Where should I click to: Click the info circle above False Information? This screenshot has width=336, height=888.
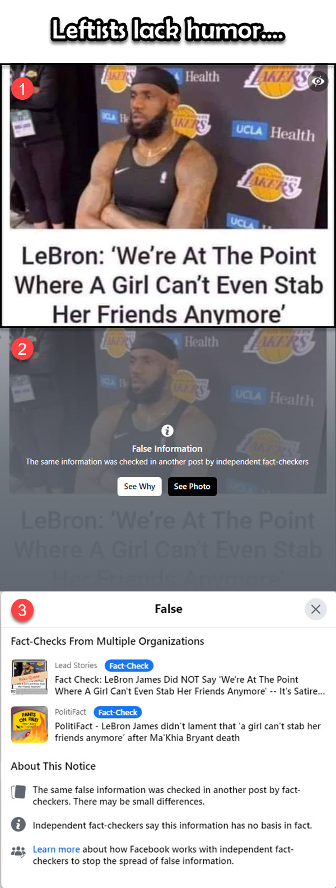167,431
